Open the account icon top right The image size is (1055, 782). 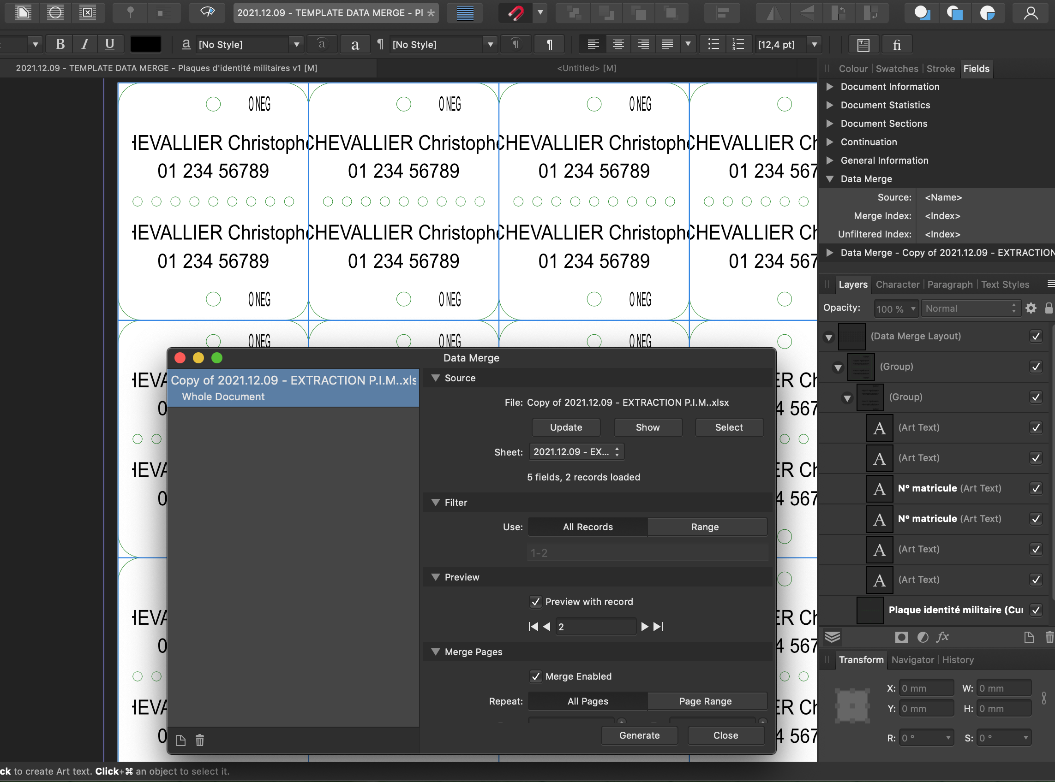(1031, 13)
